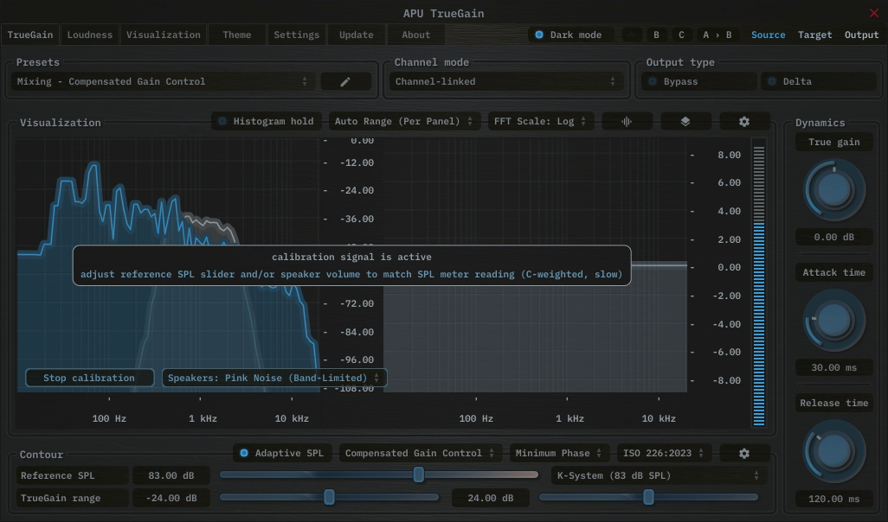This screenshot has height=522, width=888.
Task: Click the layers stack icon
Action: coord(685,122)
